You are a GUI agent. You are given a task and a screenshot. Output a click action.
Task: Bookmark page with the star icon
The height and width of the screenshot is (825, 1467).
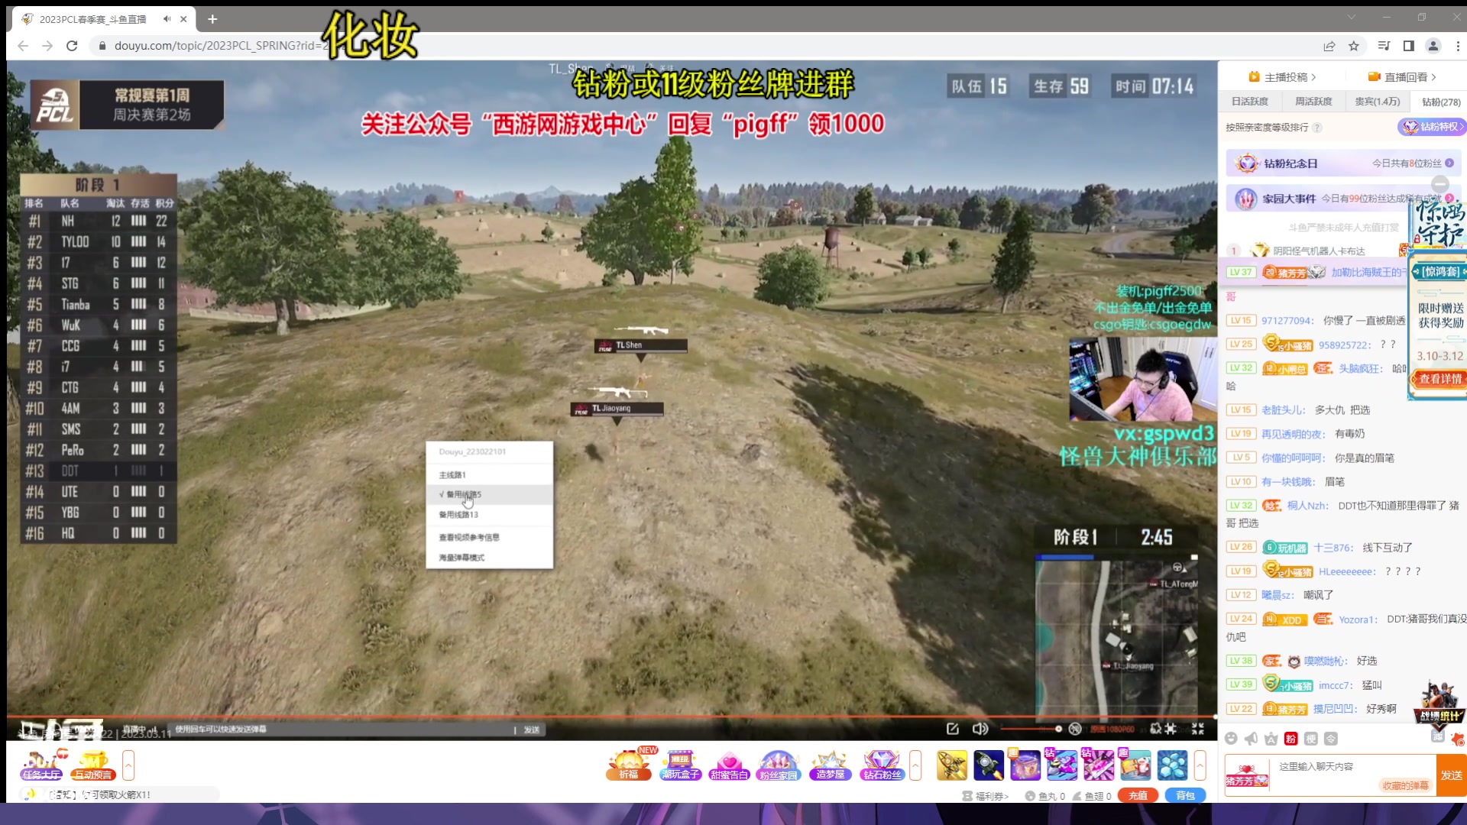[x=1354, y=46]
